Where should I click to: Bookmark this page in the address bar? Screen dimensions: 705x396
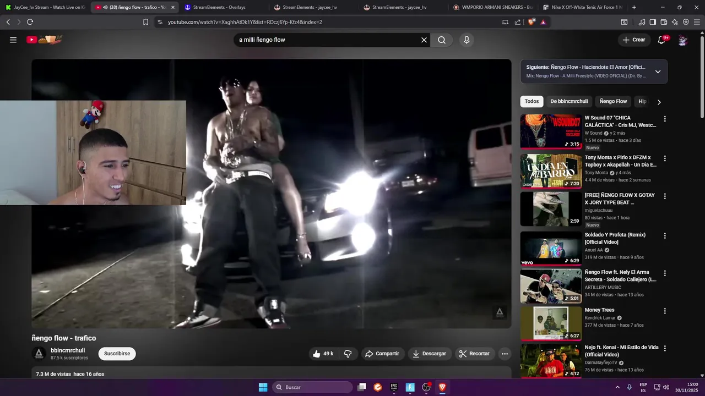coord(145,22)
